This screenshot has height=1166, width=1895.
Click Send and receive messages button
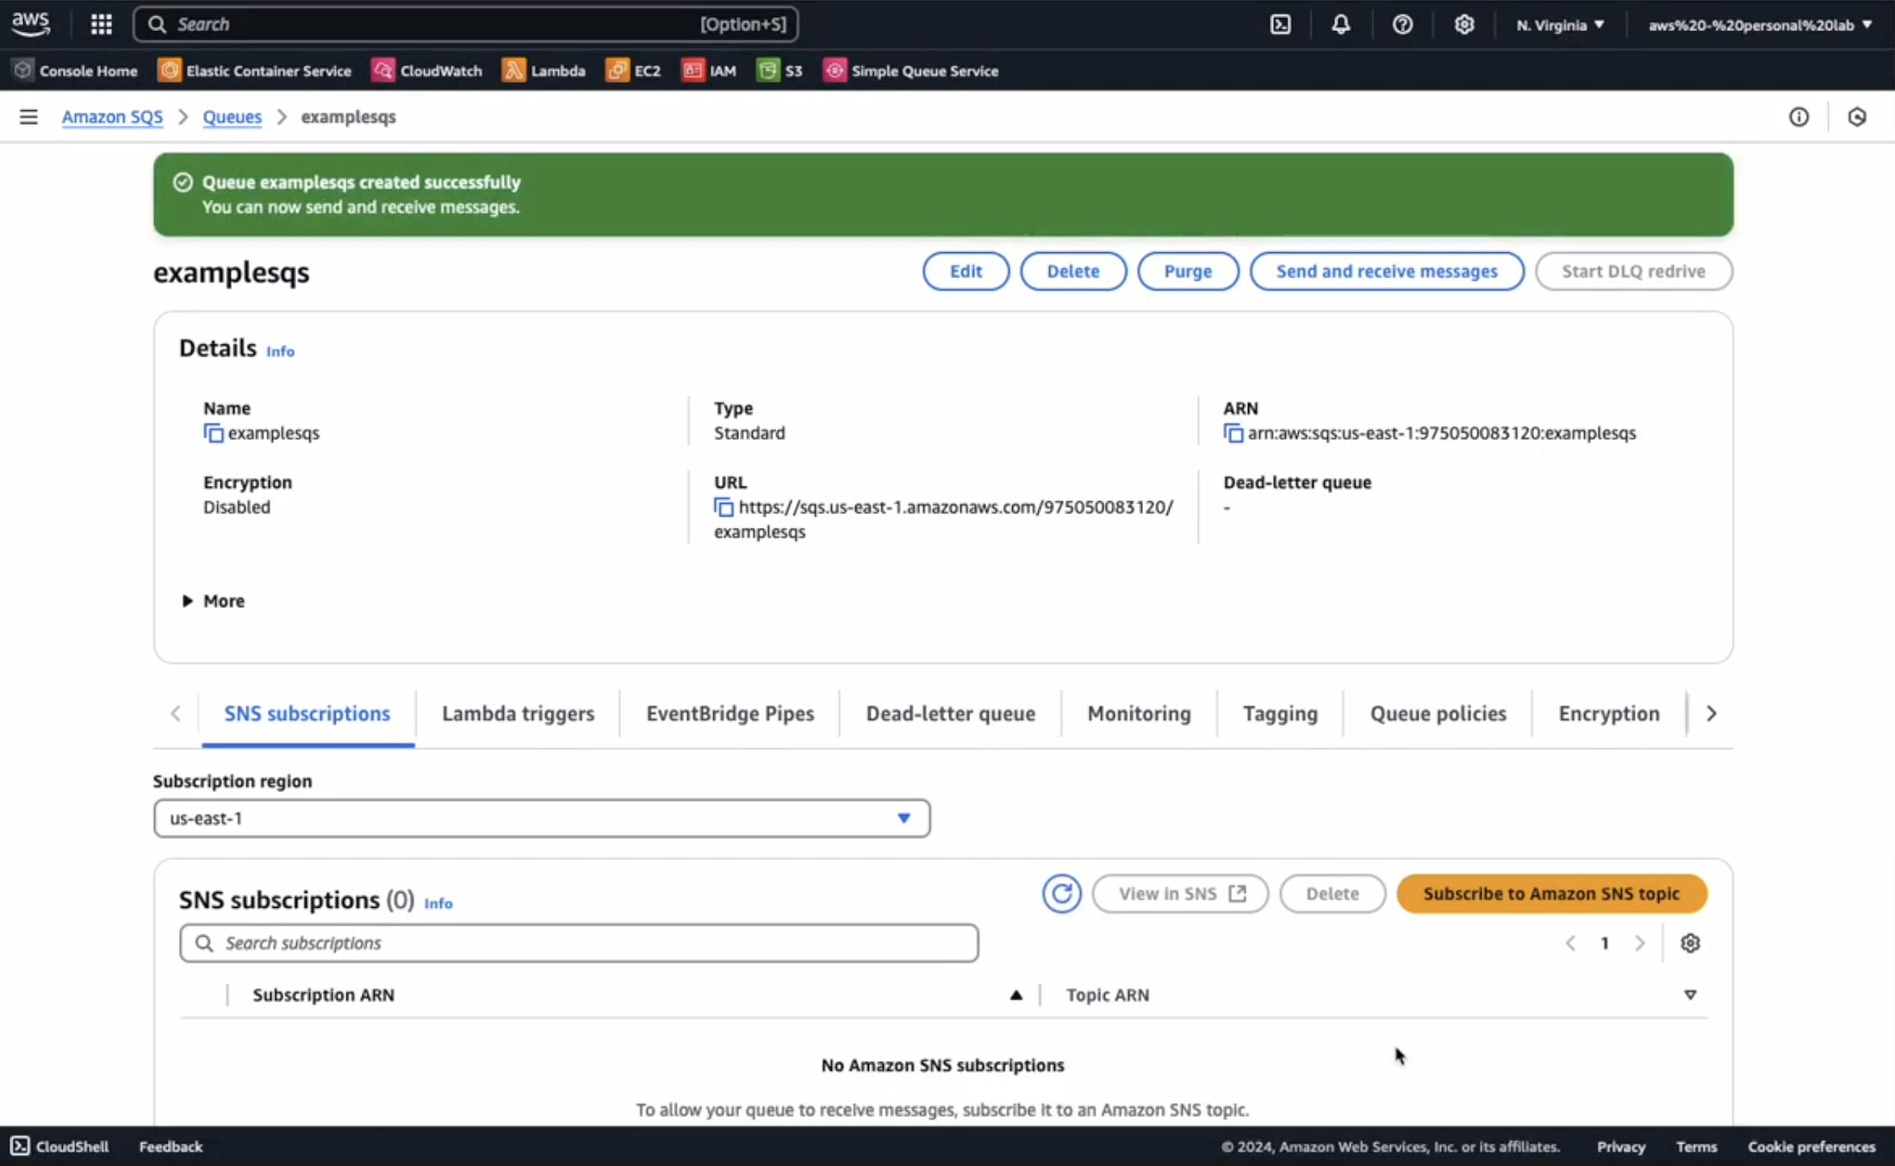pyautogui.click(x=1386, y=271)
